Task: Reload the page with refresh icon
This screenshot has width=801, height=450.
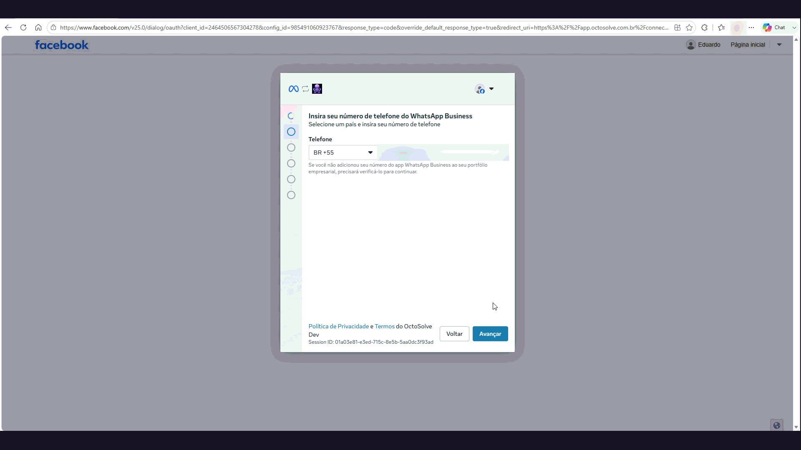Action: [x=23, y=27]
